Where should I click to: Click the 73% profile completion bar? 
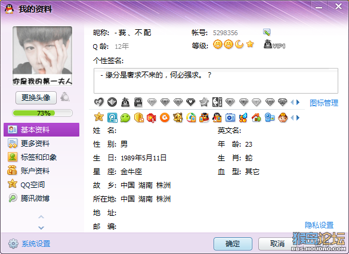(x=42, y=113)
